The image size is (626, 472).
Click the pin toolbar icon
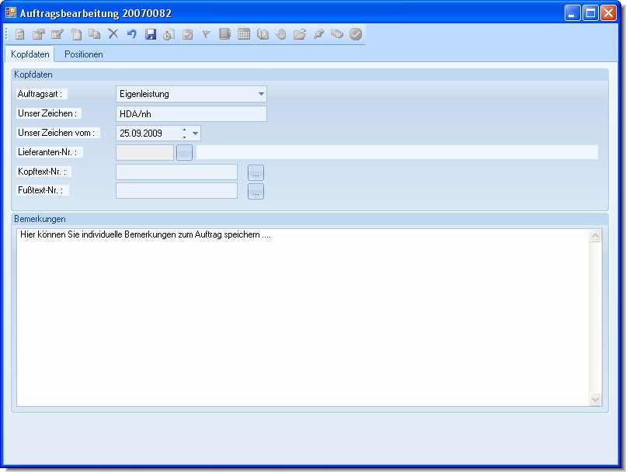coord(318,34)
